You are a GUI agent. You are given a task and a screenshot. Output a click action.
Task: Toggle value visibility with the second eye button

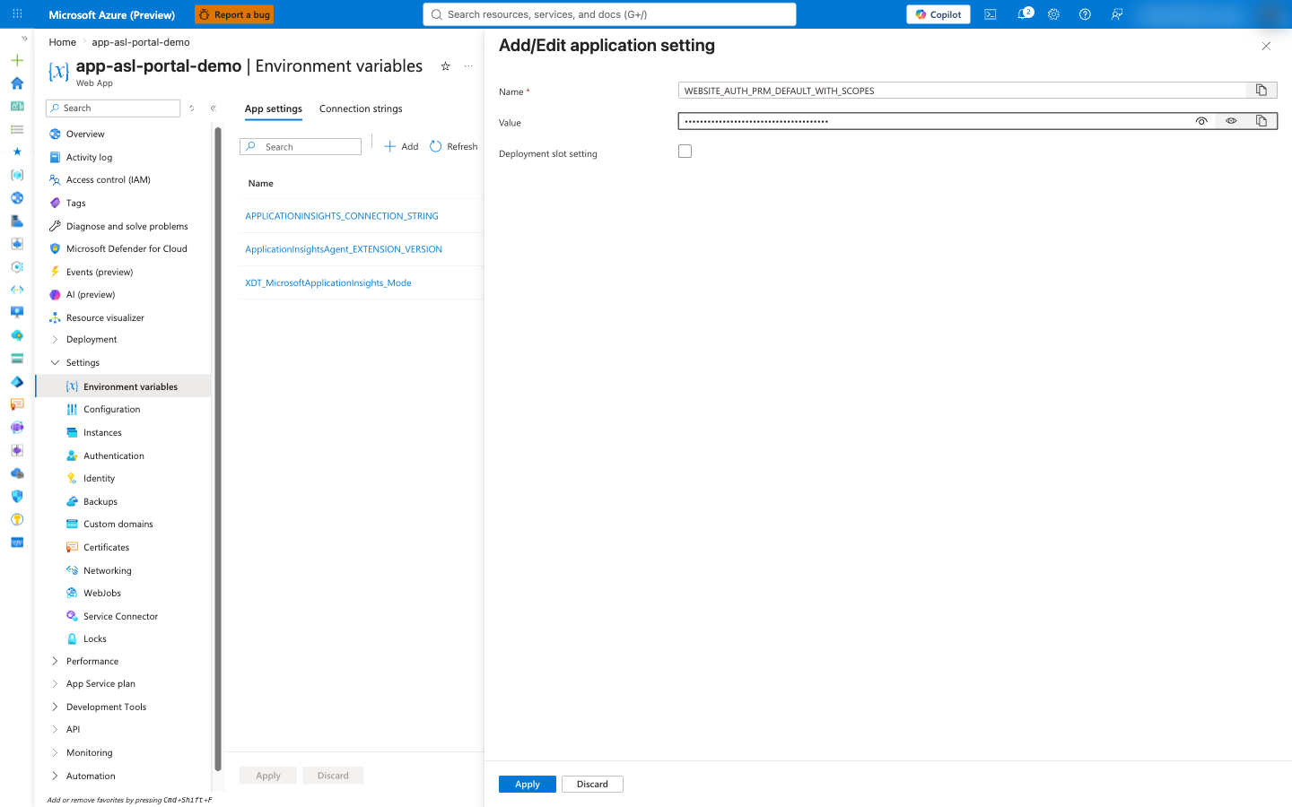tap(1231, 121)
